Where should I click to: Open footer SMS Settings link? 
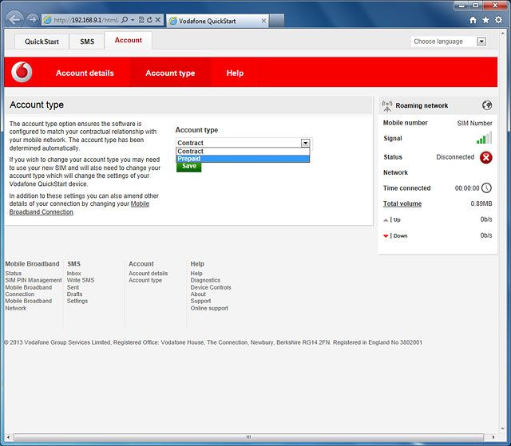(77, 301)
